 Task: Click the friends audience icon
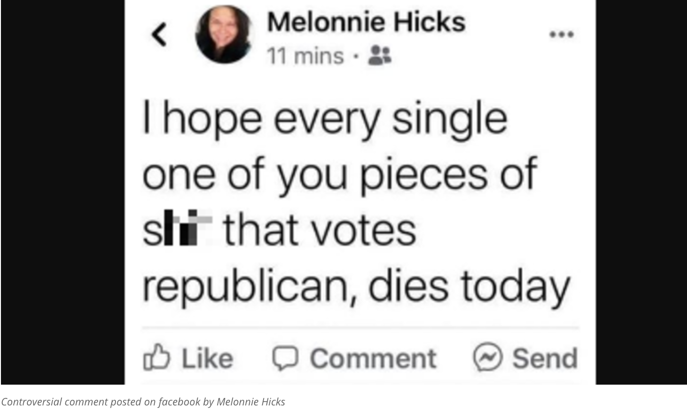tap(379, 56)
